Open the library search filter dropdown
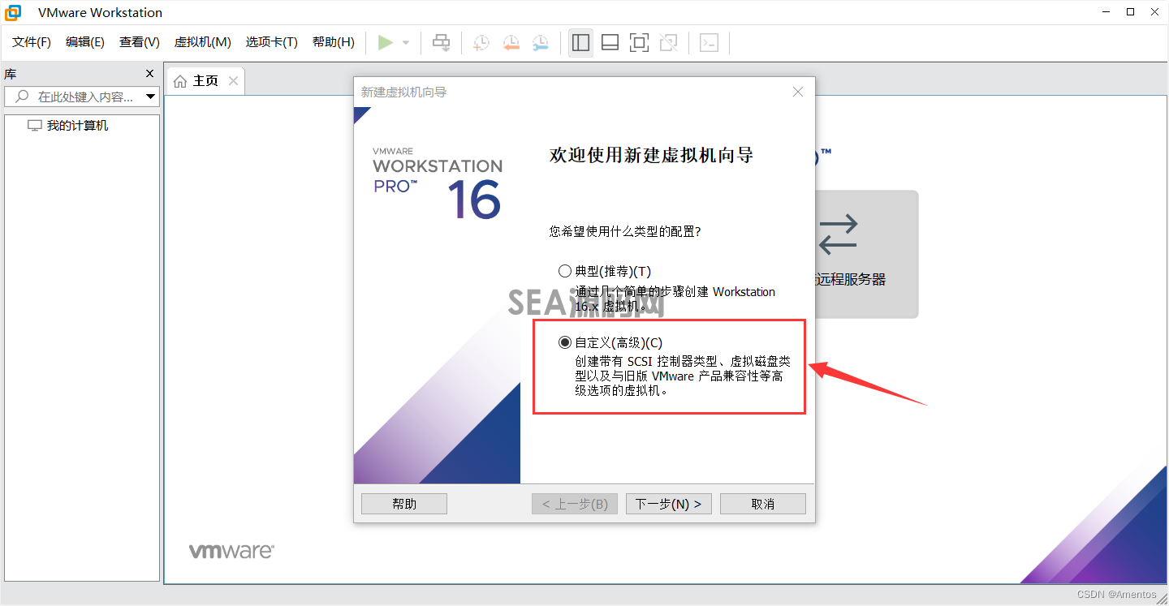 [x=150, y=97]
